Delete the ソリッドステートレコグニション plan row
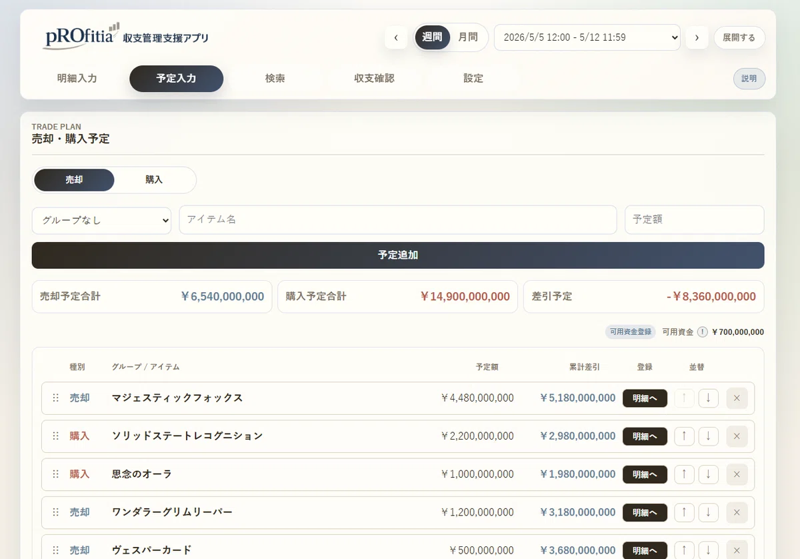800x559 pixels. click(x=737, y=436)
